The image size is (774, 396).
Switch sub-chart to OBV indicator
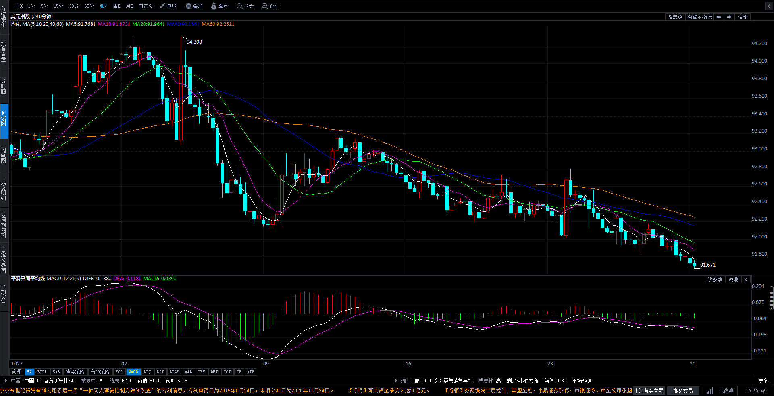(x=202, y=372)
